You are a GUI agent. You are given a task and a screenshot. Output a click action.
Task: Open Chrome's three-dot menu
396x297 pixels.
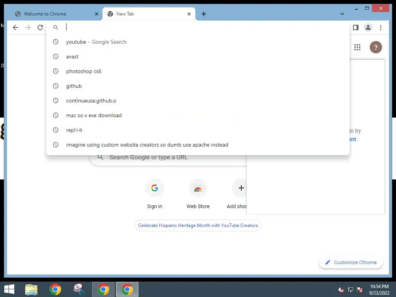381,27
